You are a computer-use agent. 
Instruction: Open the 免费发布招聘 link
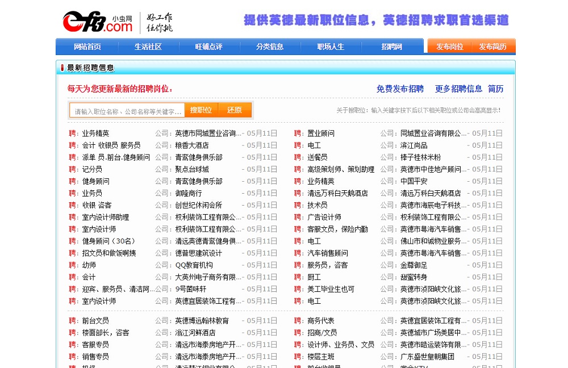point(400,89)
